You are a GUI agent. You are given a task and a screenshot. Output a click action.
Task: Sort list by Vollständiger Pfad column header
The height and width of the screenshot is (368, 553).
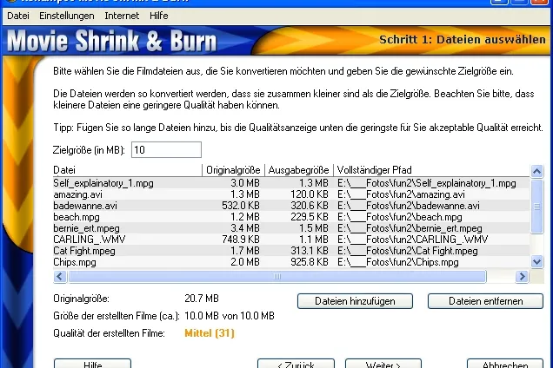[x=431, y=170]
